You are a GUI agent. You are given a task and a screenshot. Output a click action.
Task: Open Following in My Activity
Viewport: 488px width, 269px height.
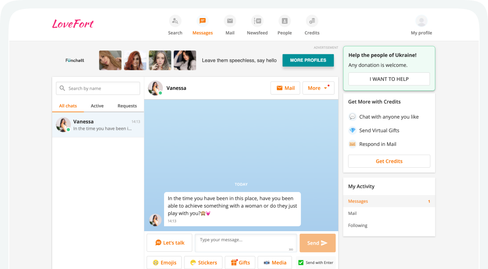pos(358,226)
